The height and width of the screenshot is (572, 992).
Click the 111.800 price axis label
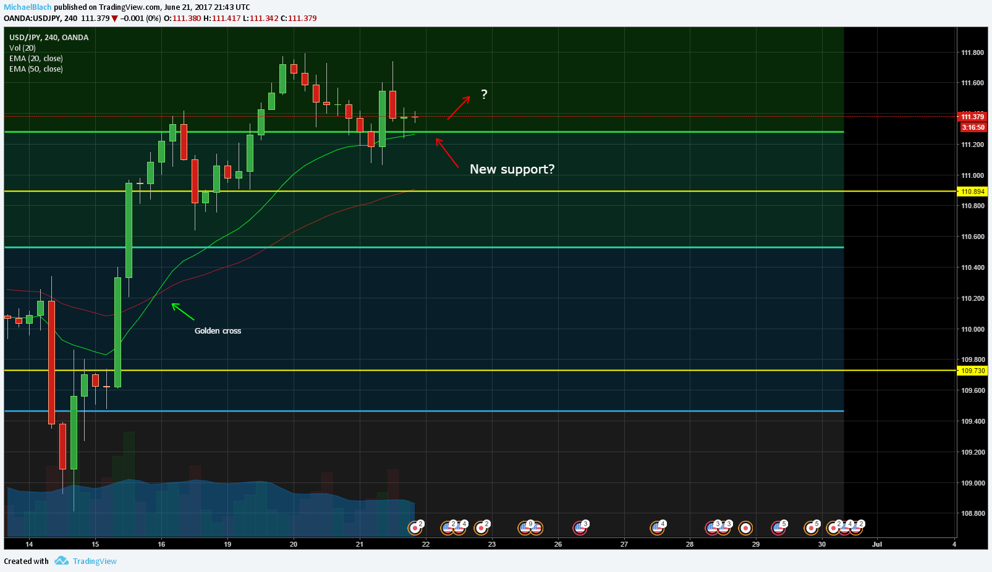972,53
